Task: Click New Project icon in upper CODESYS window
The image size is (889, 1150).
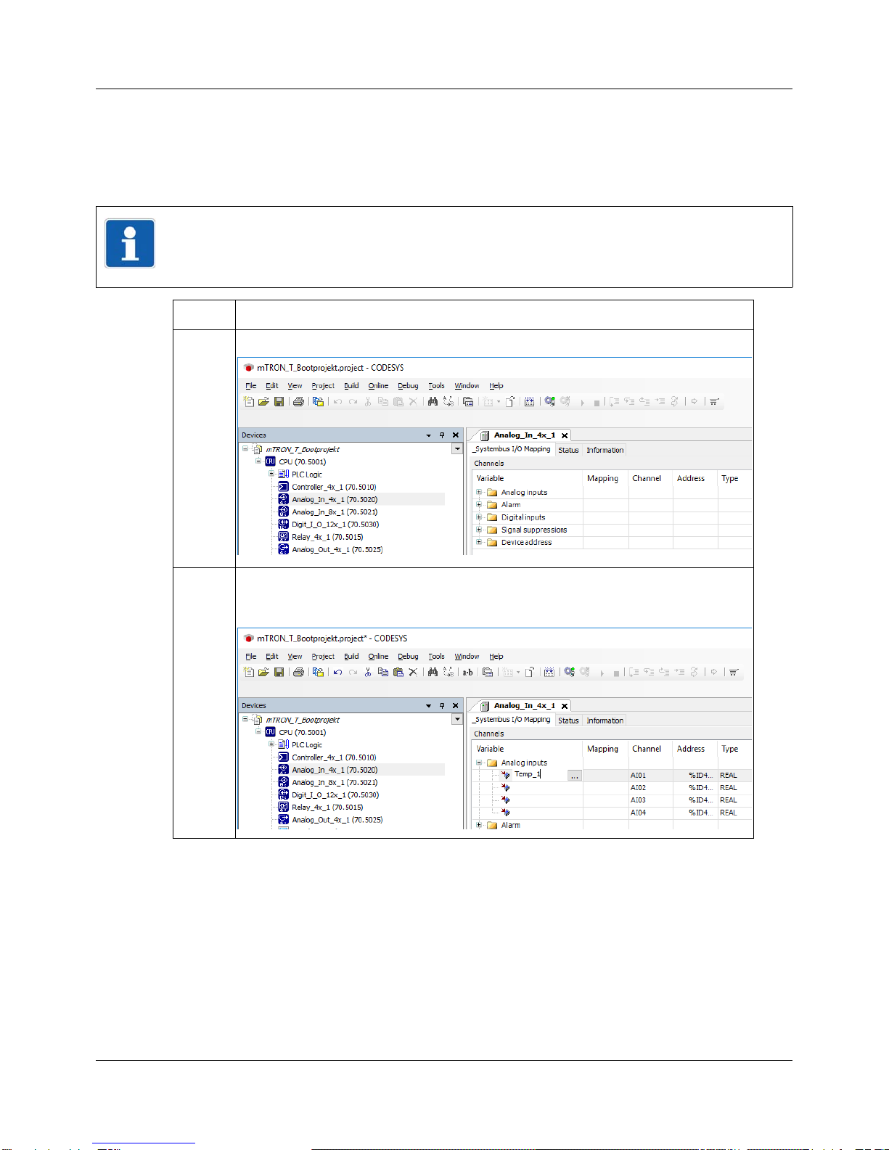Action: coord(249,401)
